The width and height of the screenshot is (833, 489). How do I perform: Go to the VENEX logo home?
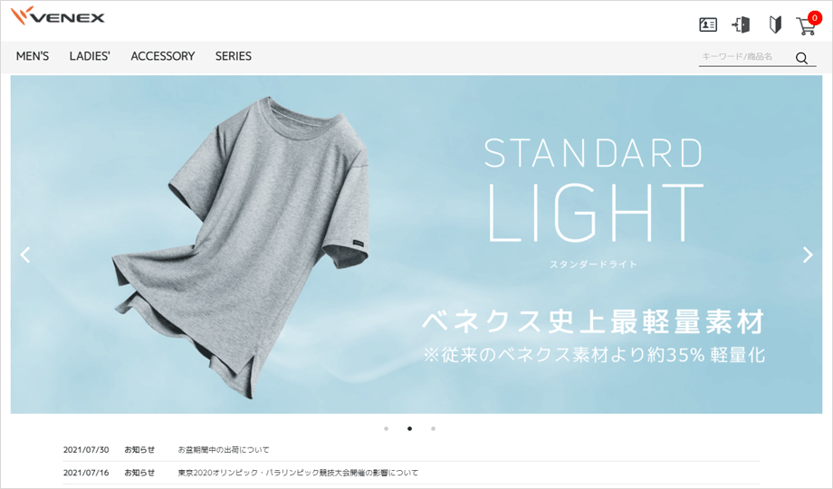(57, 16)
